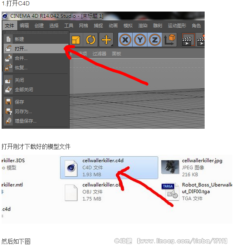Open the 过滤器 viewport menu
The image size is (238, 248).
99,54
